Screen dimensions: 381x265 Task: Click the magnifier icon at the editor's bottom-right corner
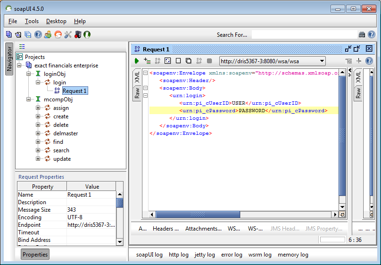pyautogui.click(x=342, y=215)
